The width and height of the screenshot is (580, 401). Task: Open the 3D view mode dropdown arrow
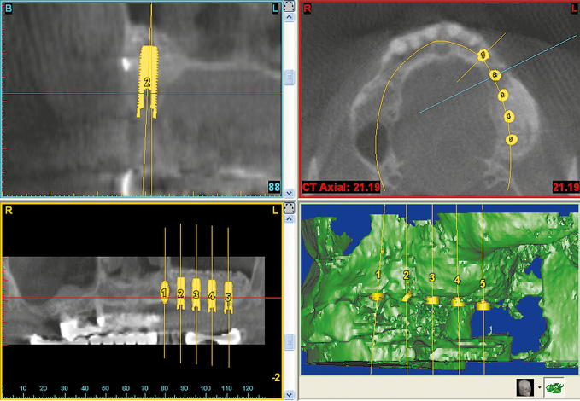(x=538, y=388)
